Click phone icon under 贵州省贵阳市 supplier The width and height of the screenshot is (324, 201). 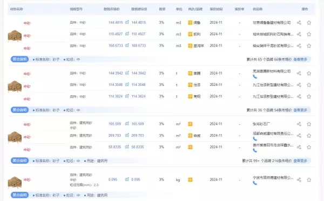tap(255, 150)
